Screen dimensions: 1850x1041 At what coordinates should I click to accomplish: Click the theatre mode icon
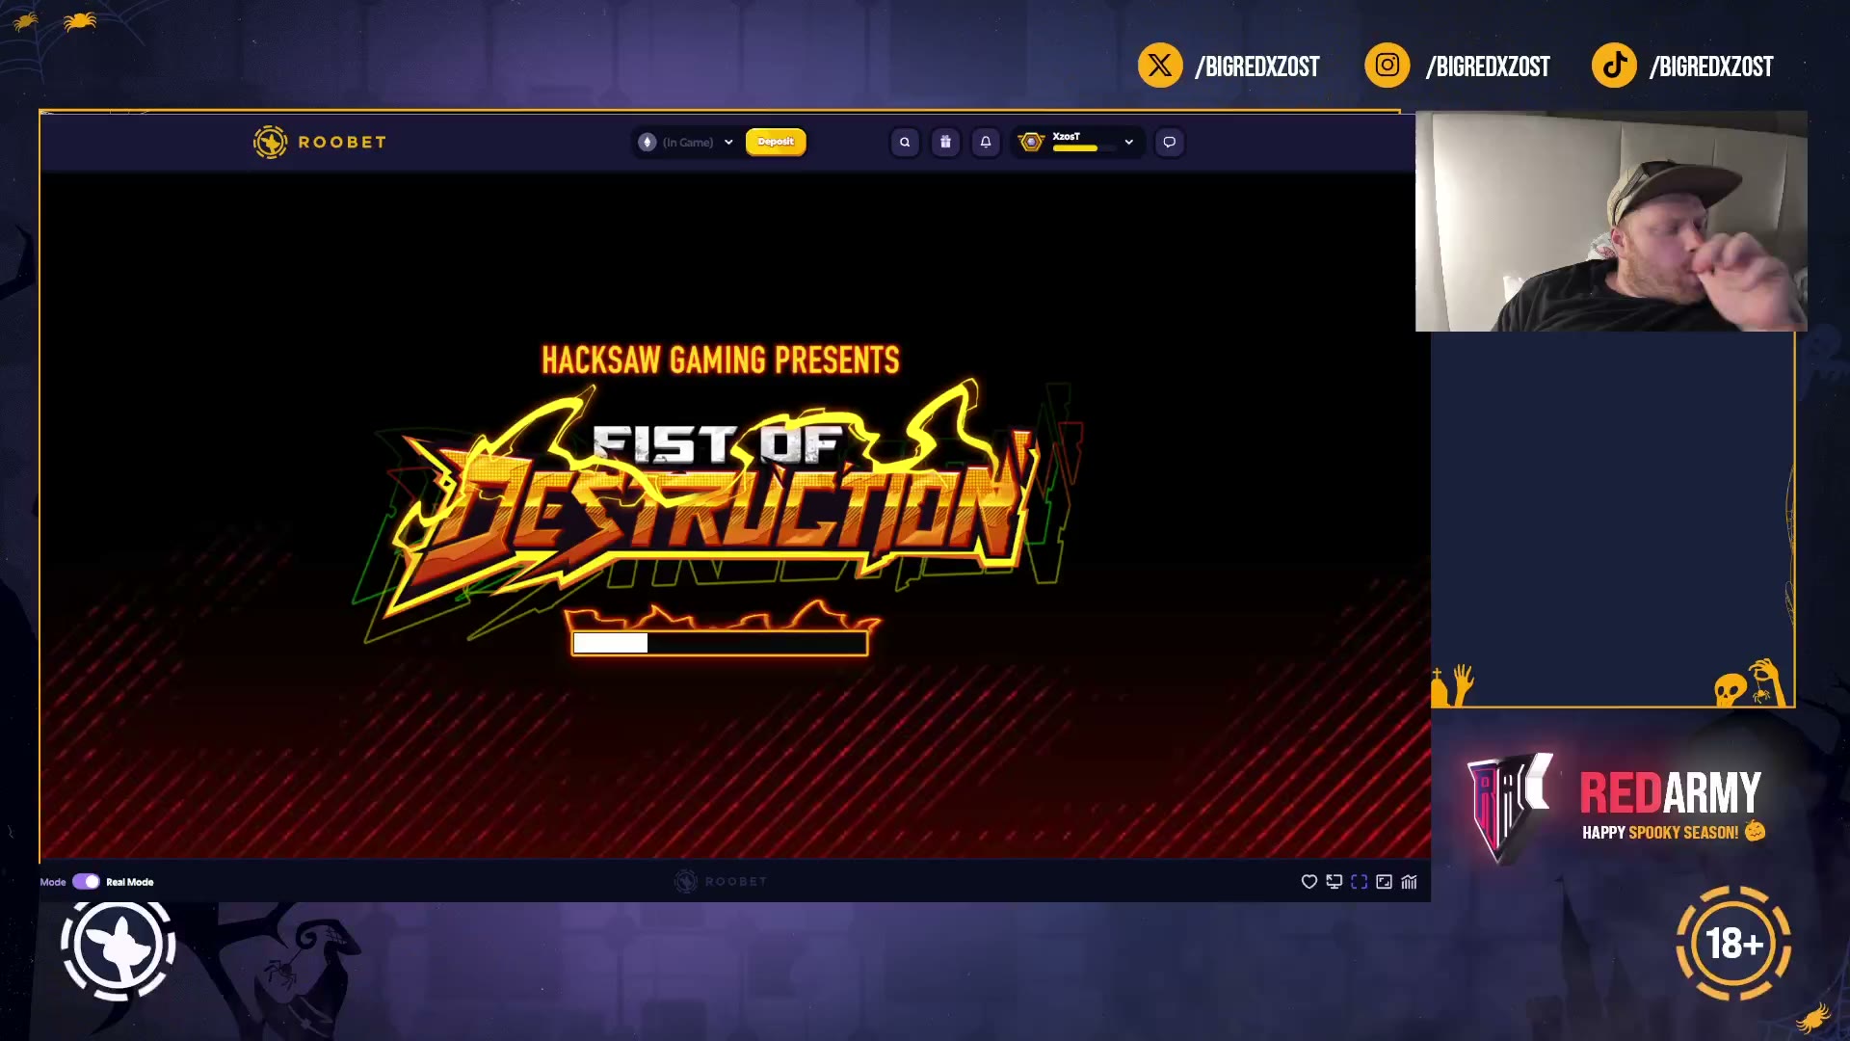(1384, 882)
